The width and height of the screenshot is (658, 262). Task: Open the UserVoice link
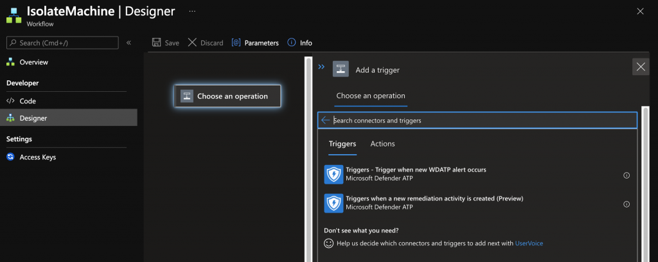coord(529,243)
